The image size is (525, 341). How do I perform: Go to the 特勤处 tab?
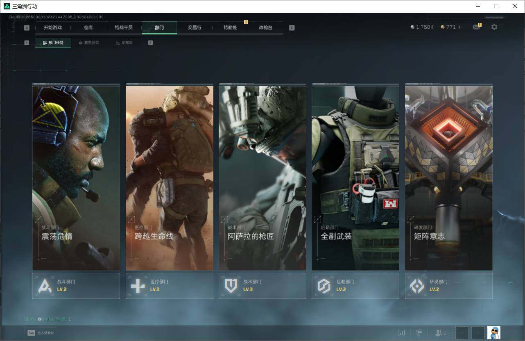coord(230,27)
